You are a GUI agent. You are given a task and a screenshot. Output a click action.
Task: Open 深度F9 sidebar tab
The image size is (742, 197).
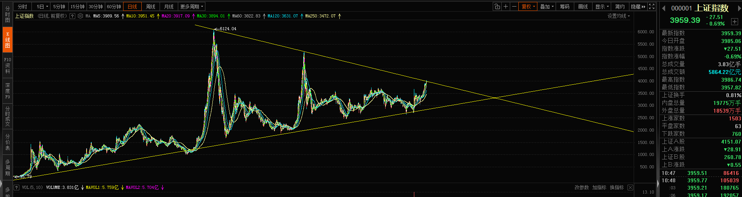tap(7, 91)
